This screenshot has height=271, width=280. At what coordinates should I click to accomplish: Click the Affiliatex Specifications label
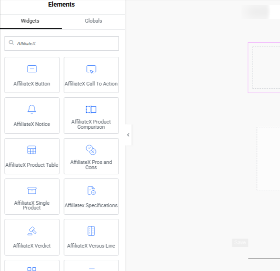tap(91, 205)
